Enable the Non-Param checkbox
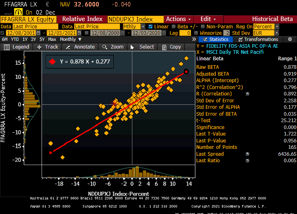This screenshot has height=214, width=297. [203, 27]
